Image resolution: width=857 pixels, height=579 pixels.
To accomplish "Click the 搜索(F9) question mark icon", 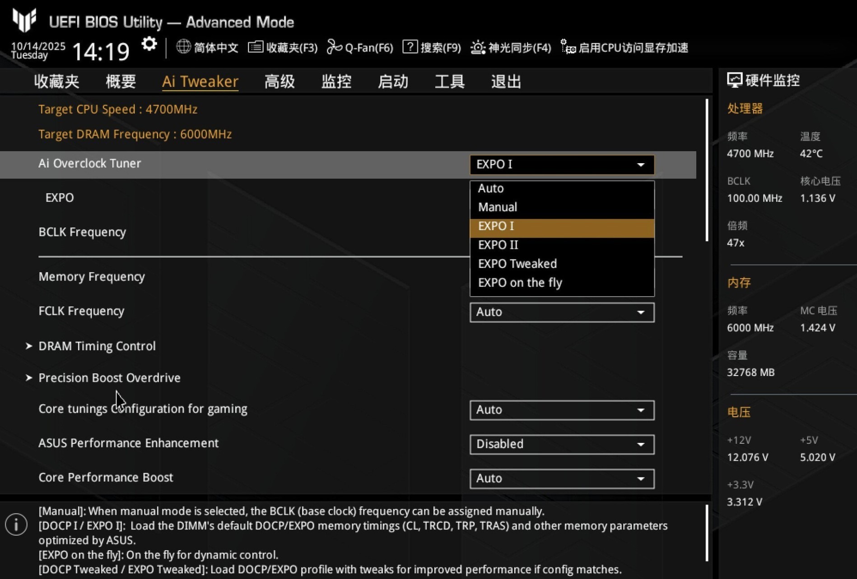I will pyautogui.click(x=410, y=47).
